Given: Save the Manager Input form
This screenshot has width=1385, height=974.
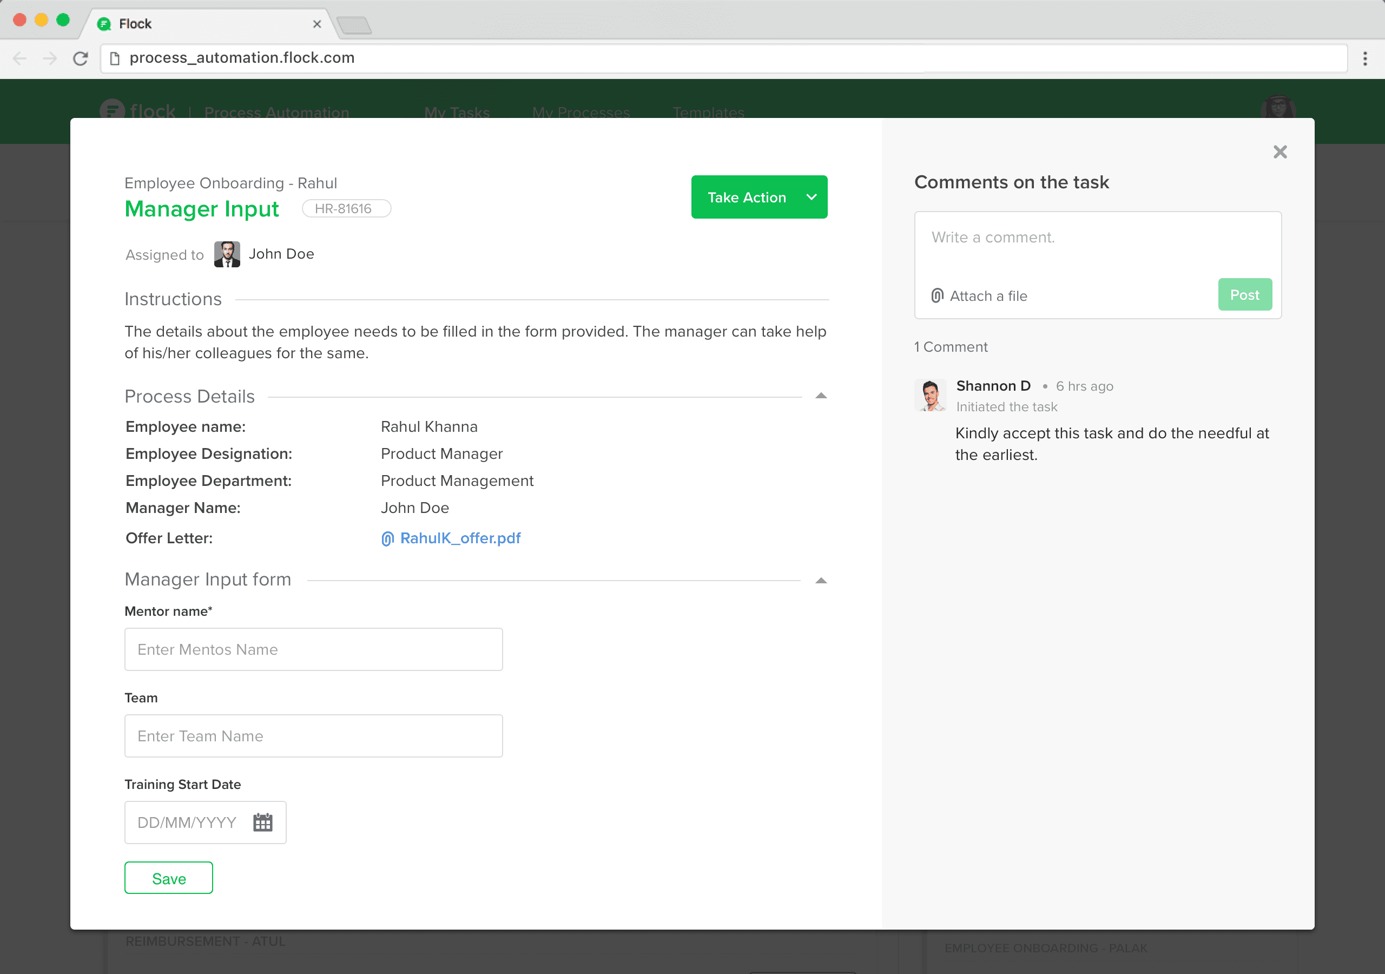Looking at the screenshot, I should click(168, 878).
